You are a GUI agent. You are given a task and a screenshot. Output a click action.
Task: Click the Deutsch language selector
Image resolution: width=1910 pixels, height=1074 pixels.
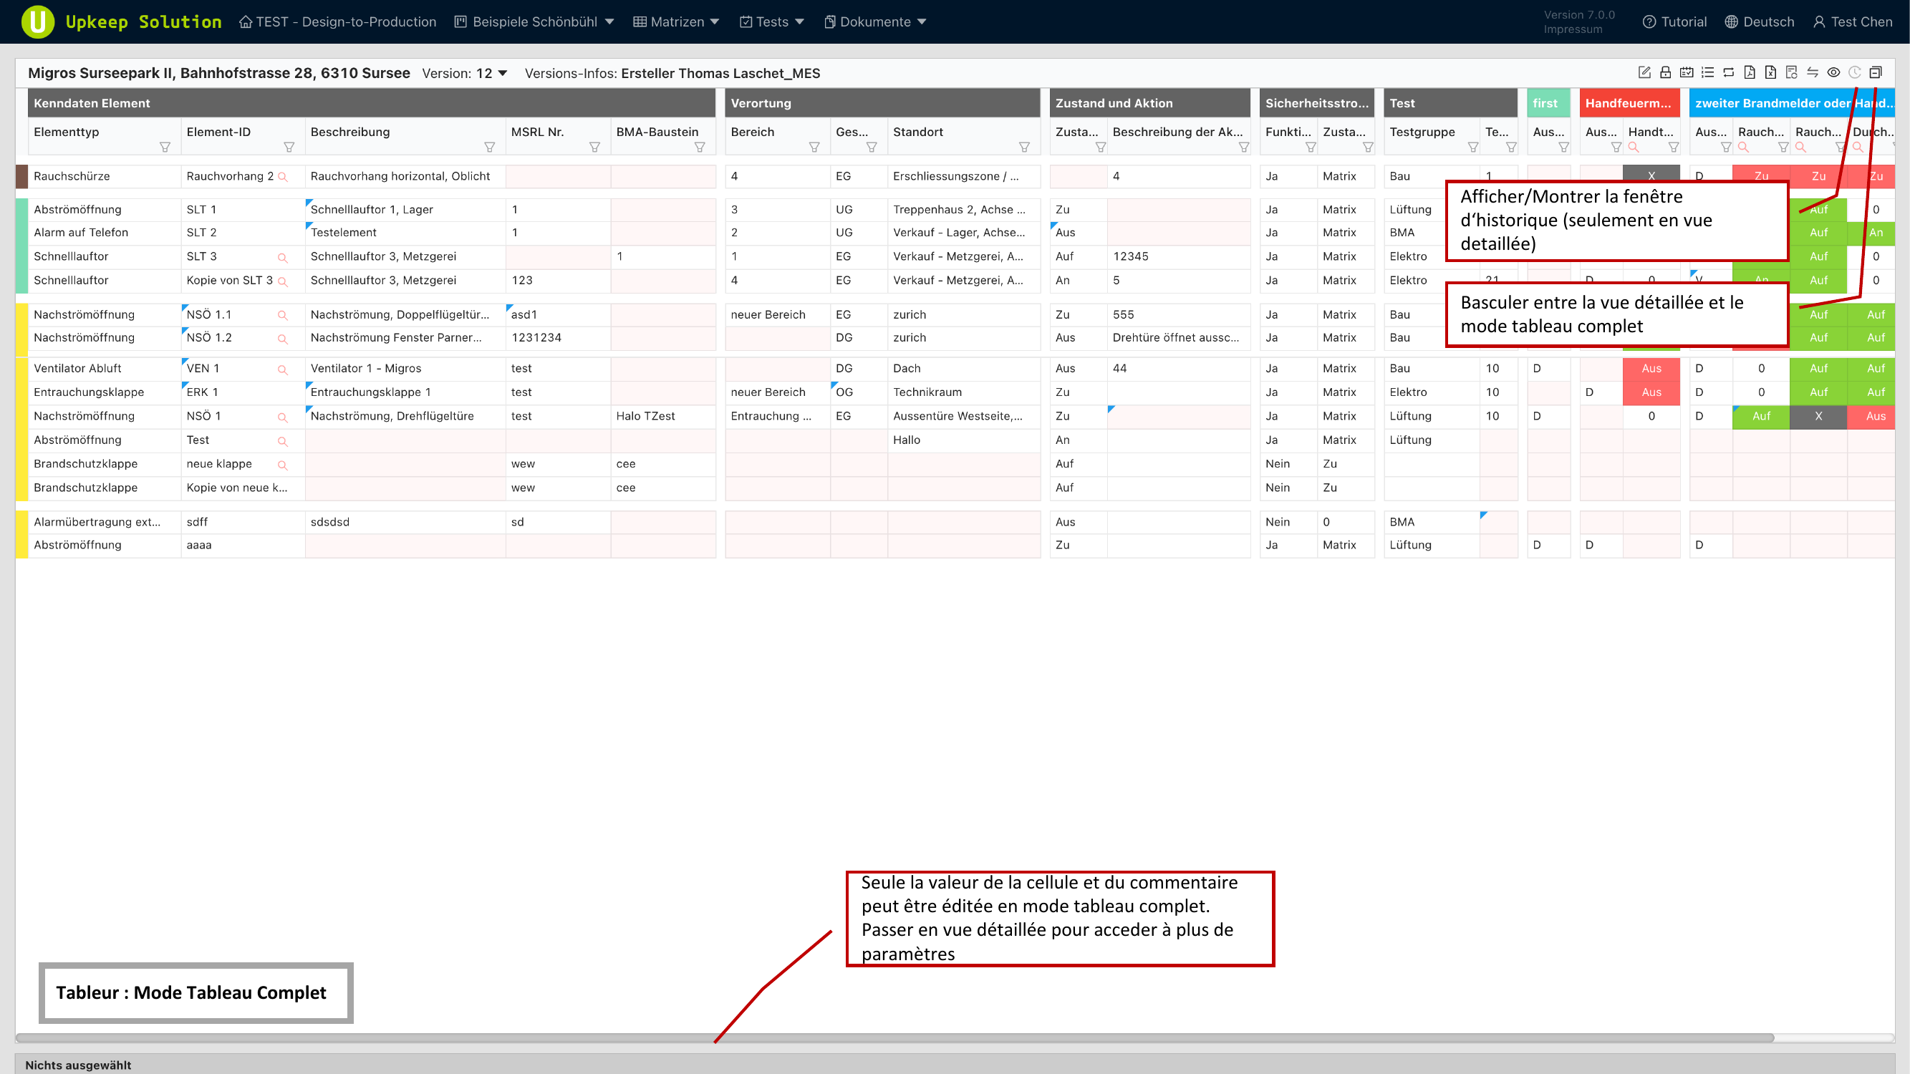point(1760,21)
